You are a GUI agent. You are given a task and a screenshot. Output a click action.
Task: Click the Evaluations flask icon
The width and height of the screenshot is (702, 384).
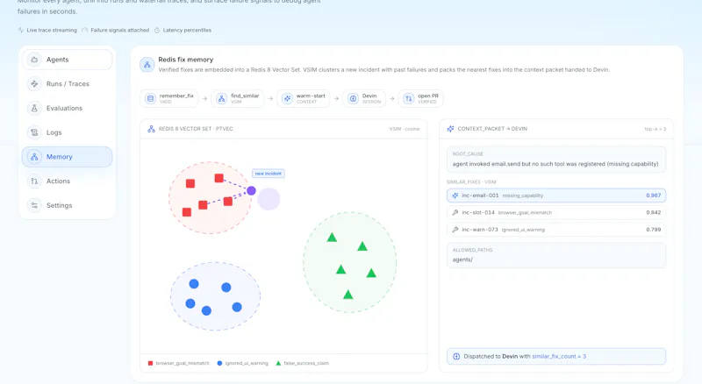click(x=34, y=109)
